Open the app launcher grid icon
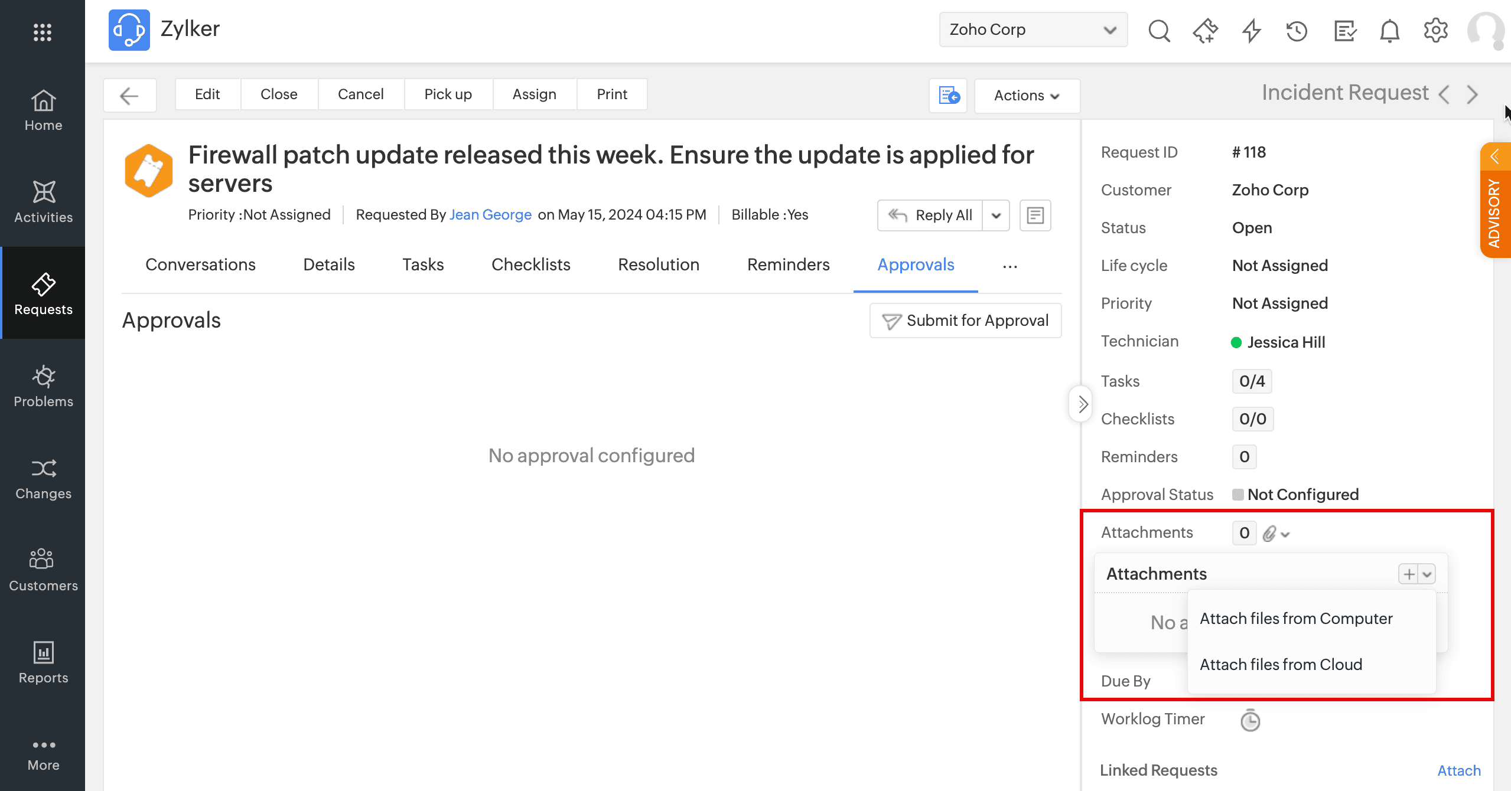The height and width of the screenshot is (791, 1511). coord(43,32)
